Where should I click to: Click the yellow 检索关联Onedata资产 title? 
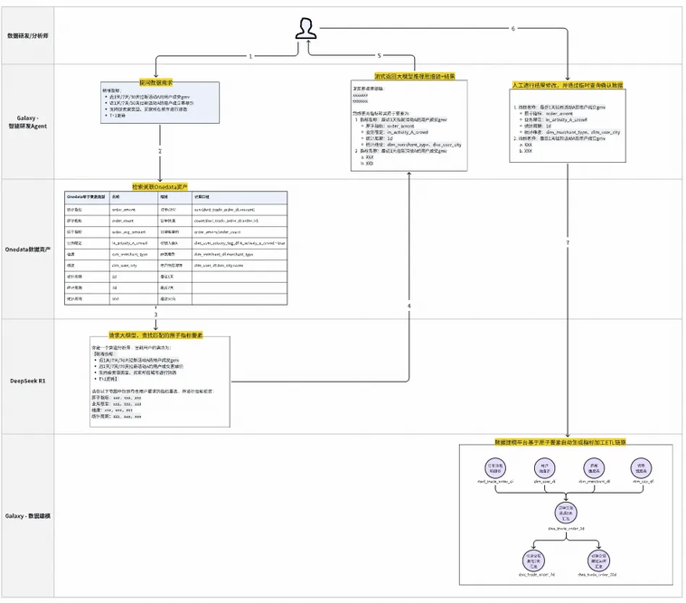pyautogui.click(x=160, y=187)
